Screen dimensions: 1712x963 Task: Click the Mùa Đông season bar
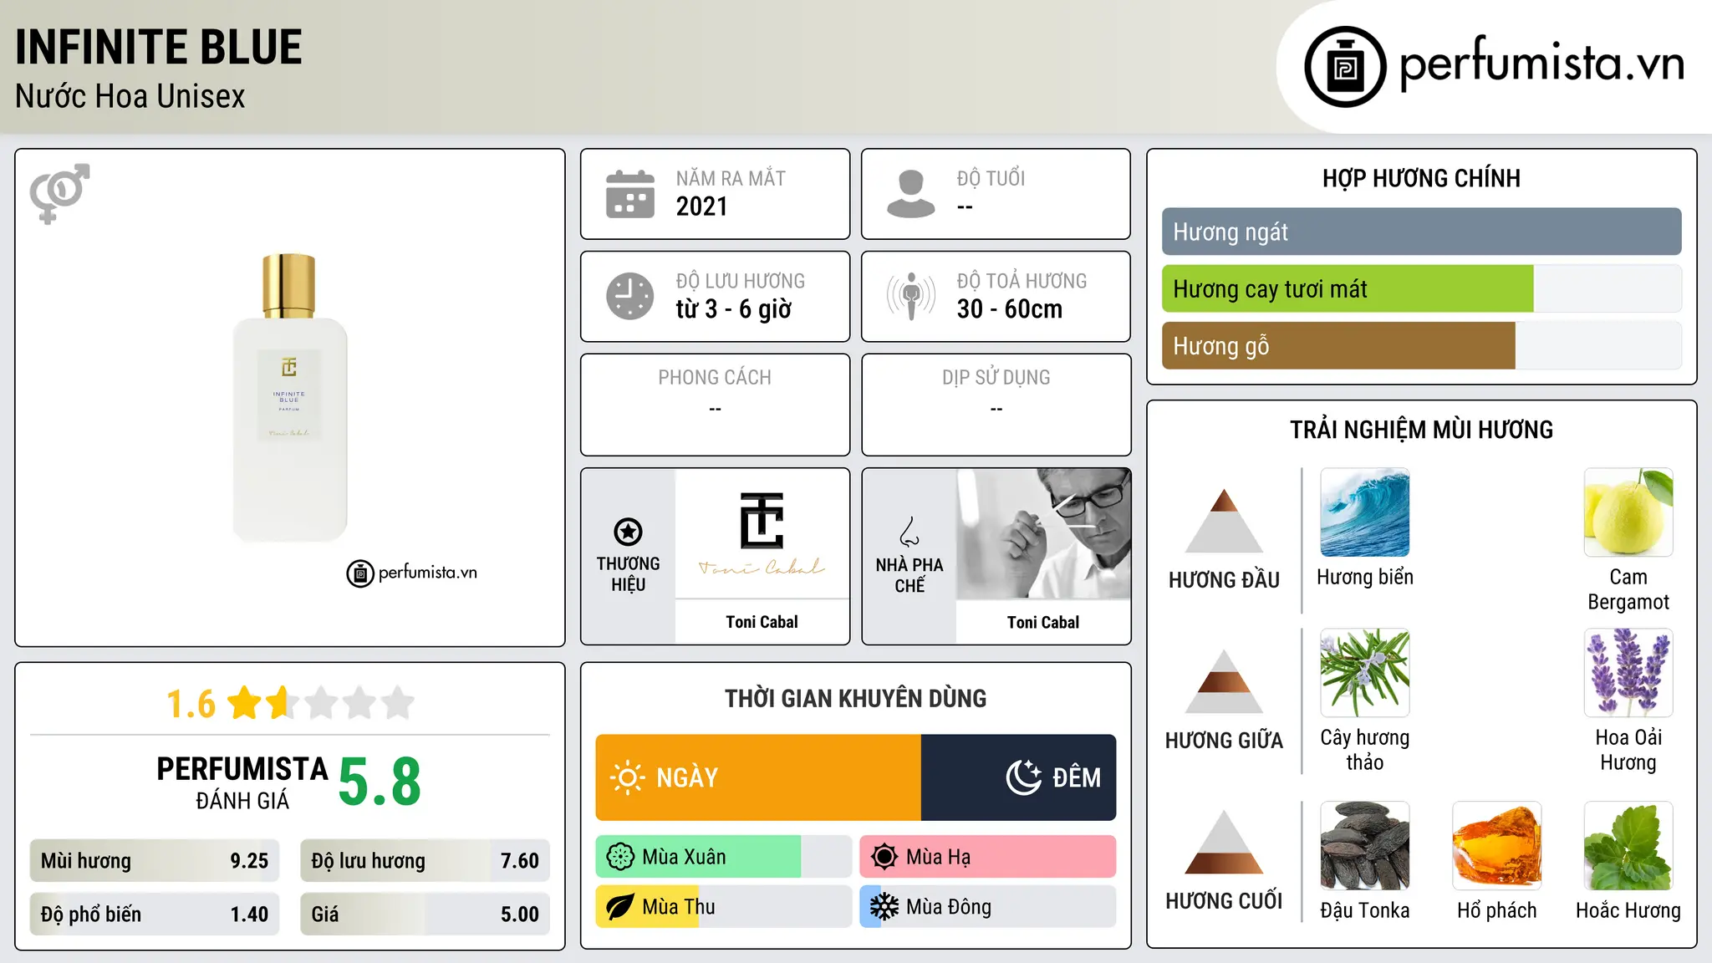(987, 907)
